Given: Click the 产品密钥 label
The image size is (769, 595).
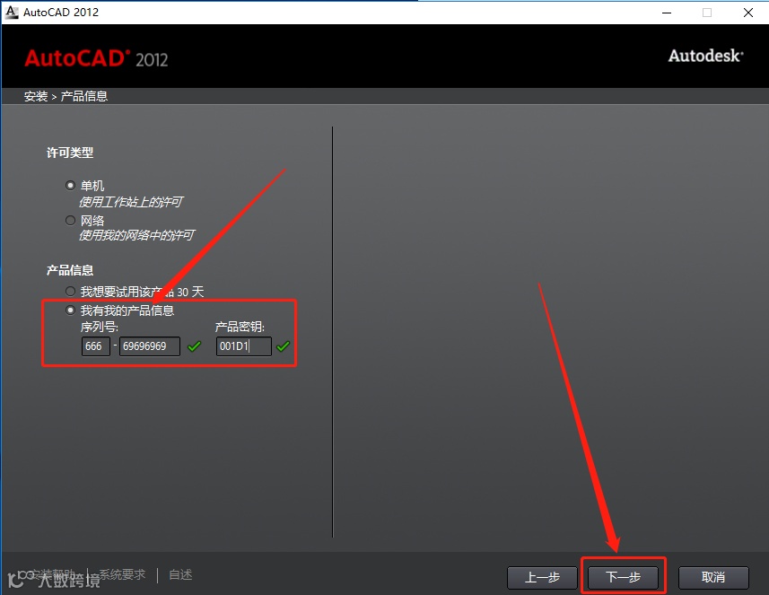Looking at the screenshot, I should [240, 327].
